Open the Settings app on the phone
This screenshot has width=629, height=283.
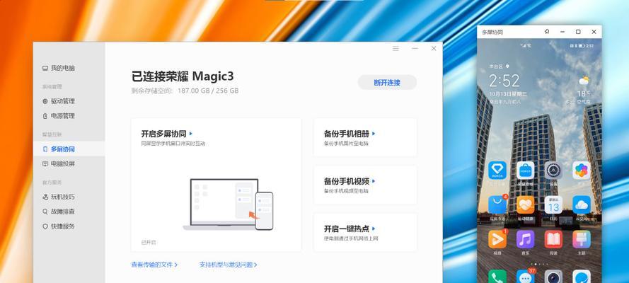coord(553,171)
